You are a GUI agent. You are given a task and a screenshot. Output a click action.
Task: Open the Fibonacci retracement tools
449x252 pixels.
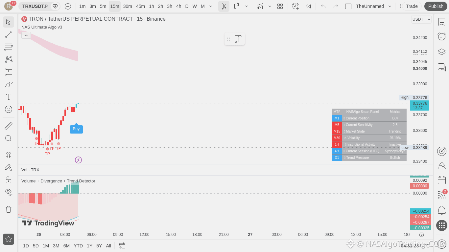tap(9, 47)
